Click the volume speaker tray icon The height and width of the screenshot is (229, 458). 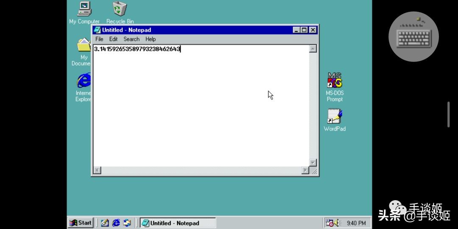(337, 223)
